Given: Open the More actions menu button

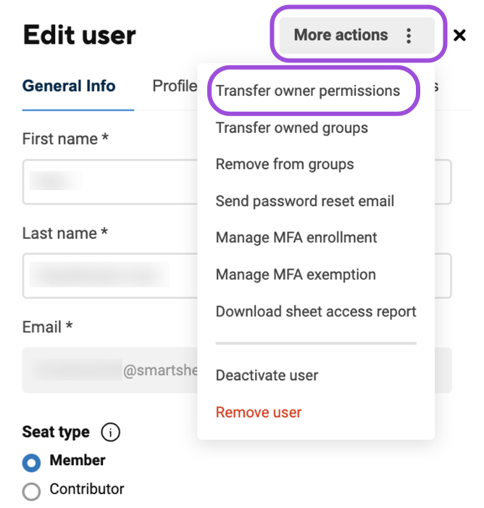Looking at the screenshot, I should tap(356, 36).
